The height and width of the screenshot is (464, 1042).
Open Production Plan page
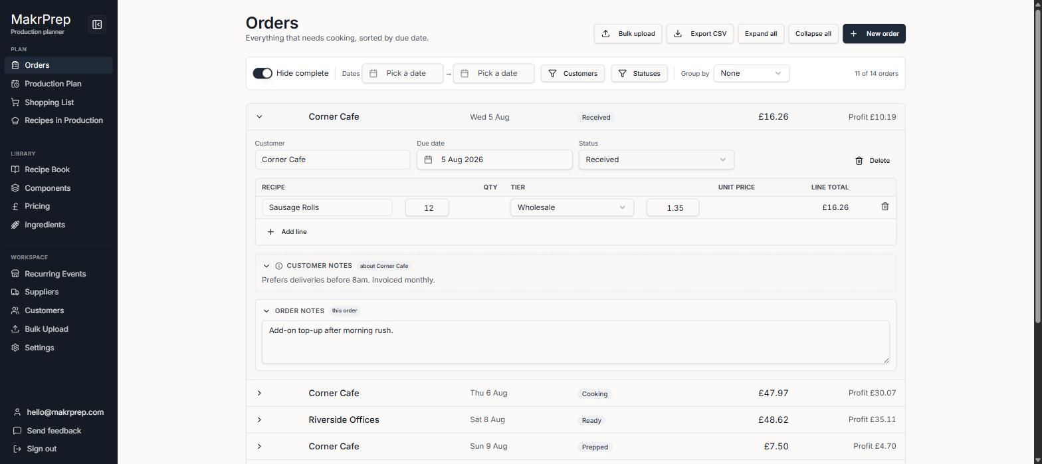(58, 84)
